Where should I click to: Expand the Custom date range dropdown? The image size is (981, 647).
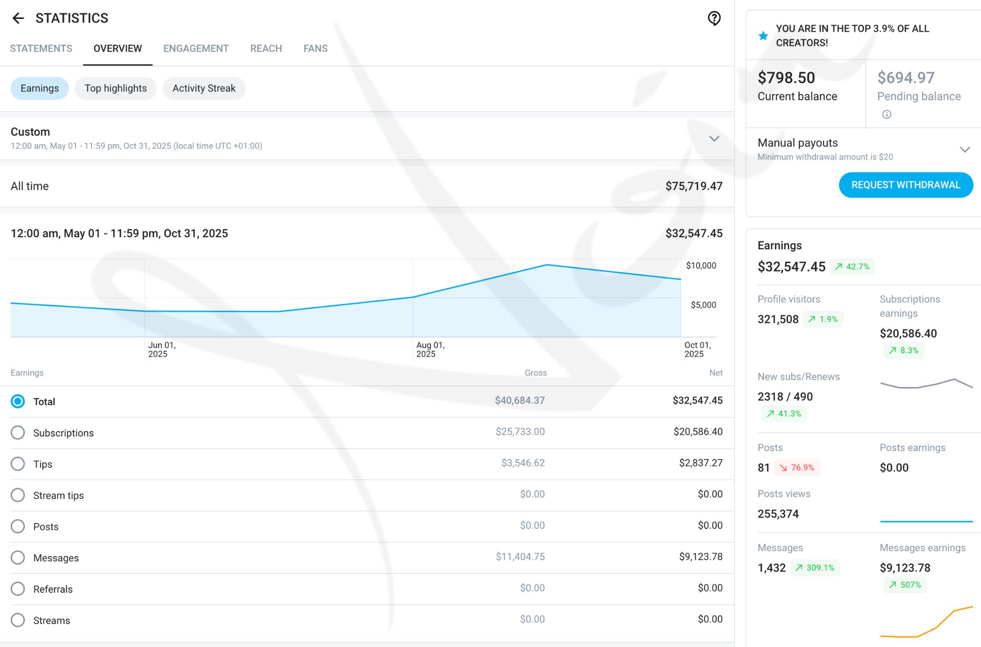pos(714,139)
